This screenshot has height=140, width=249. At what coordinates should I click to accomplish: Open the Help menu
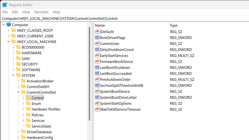(56, 12)
